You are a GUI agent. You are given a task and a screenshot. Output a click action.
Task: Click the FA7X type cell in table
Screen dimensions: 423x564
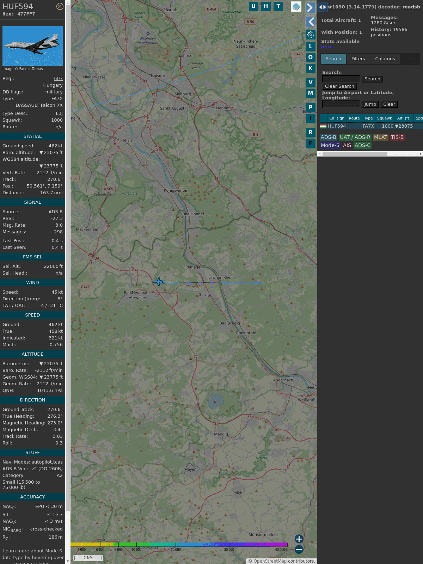pyautogui.click(x=368, y=126)
